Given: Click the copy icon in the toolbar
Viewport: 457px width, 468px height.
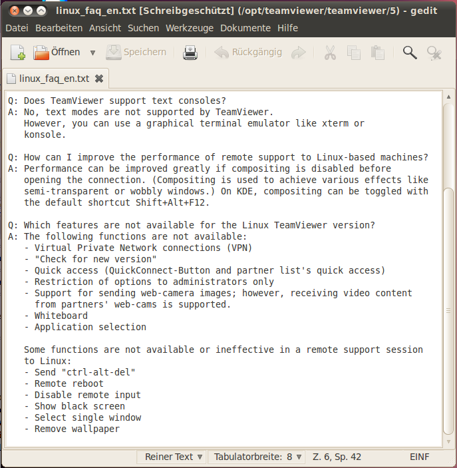Looking at the screenshot, I should pos(354,53).
